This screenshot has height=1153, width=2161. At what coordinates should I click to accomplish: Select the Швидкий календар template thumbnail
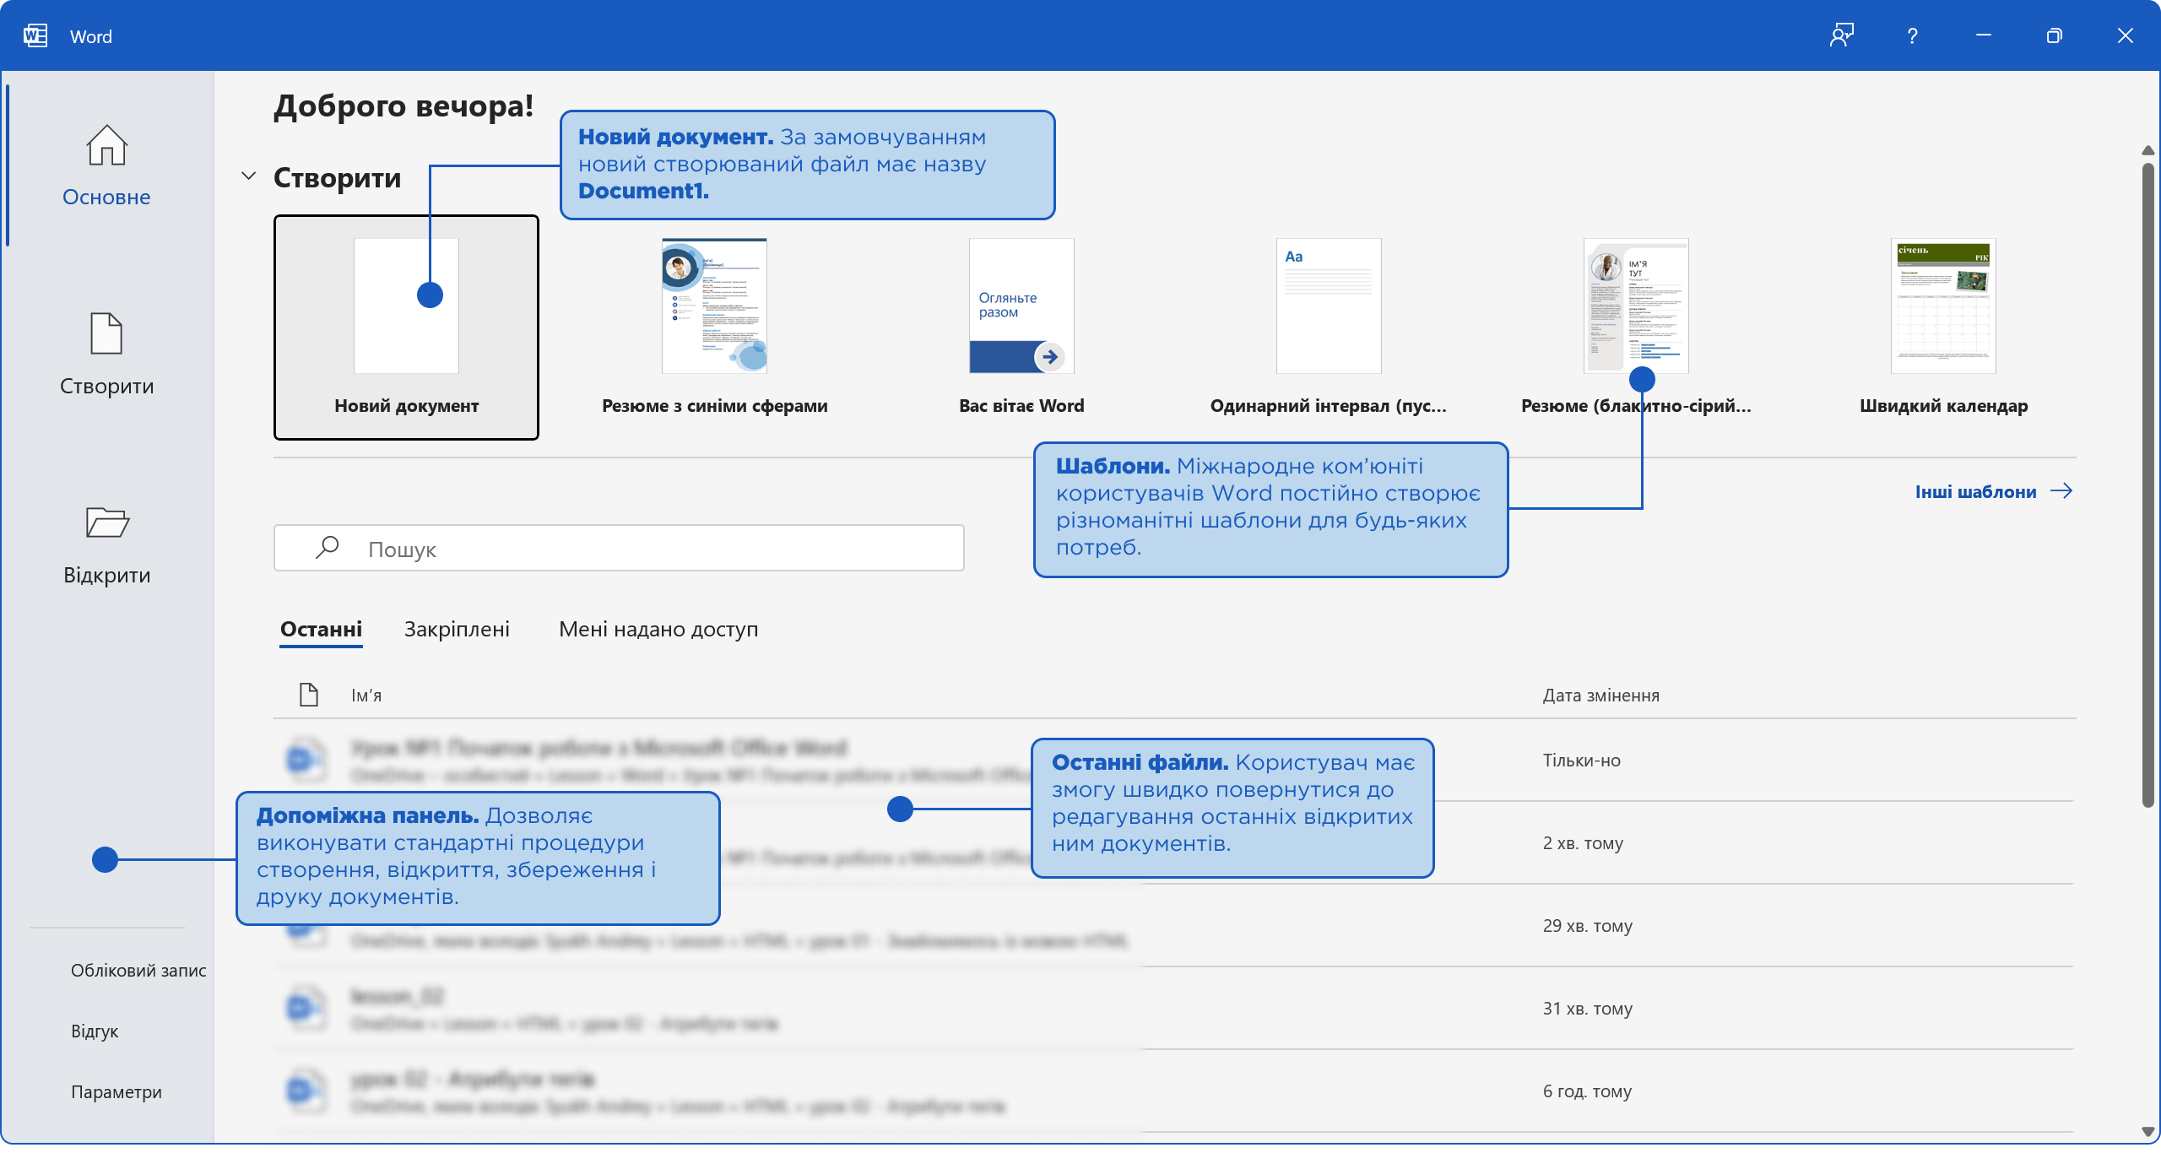coord(1943,306)
